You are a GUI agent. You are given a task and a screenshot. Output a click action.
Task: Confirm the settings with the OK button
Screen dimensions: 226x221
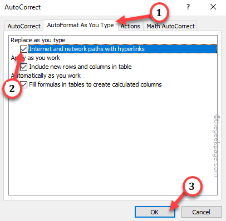[x=155, y=212]
